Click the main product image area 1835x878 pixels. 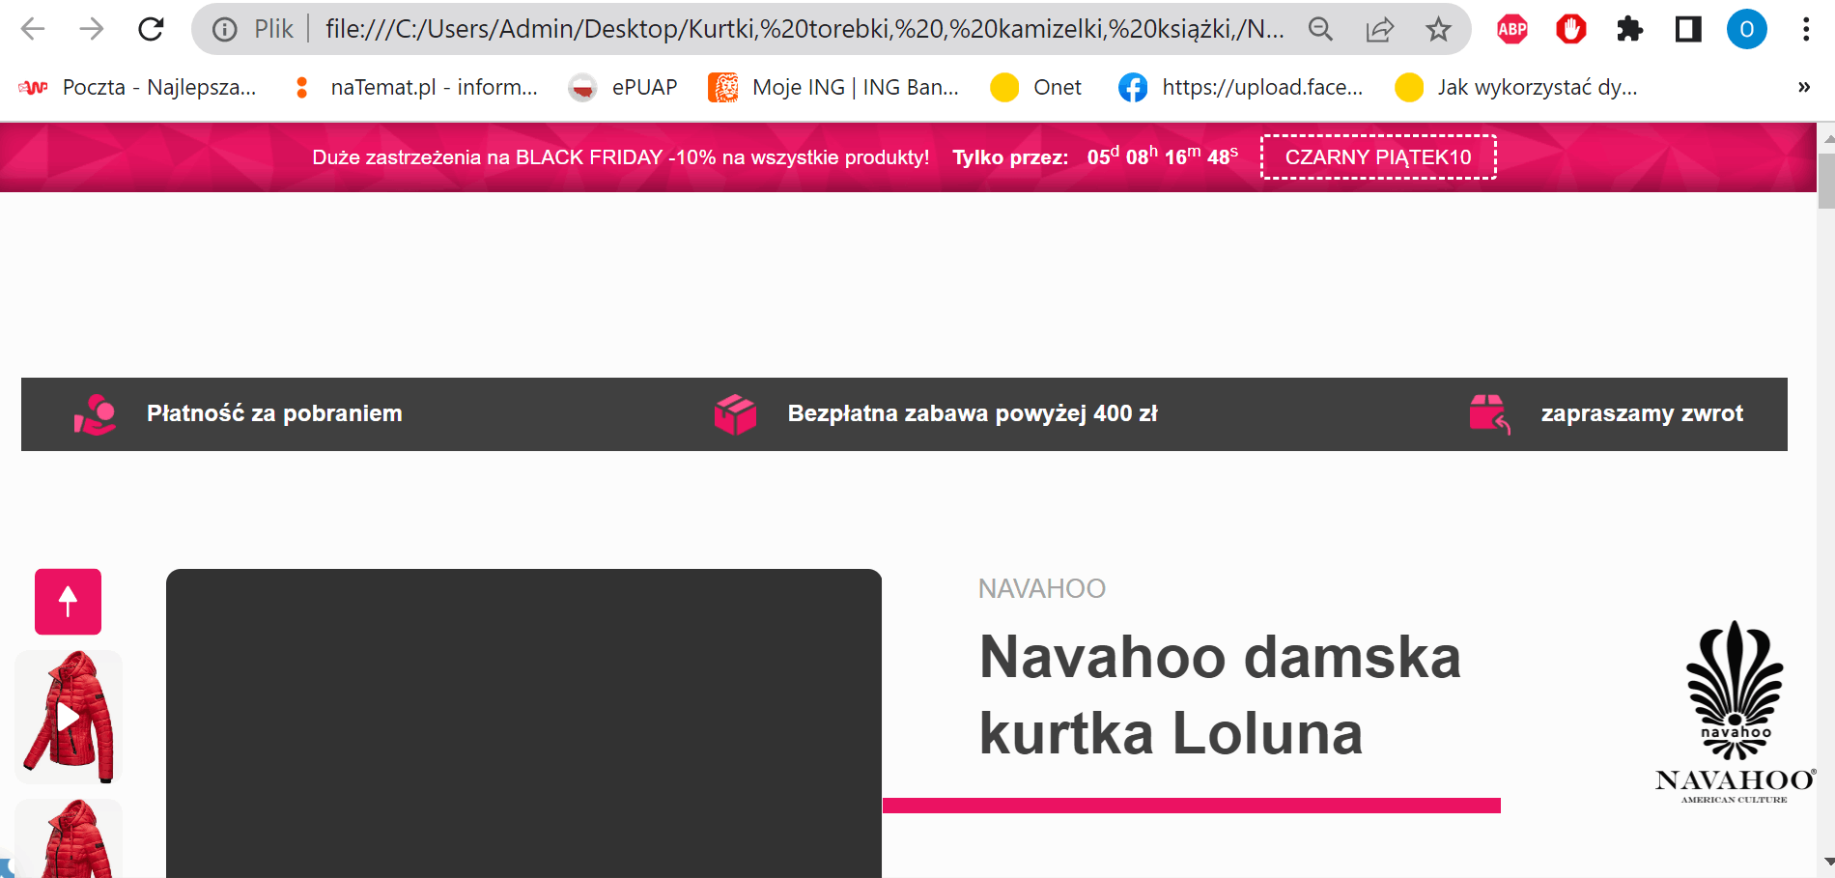pos(523,723)
